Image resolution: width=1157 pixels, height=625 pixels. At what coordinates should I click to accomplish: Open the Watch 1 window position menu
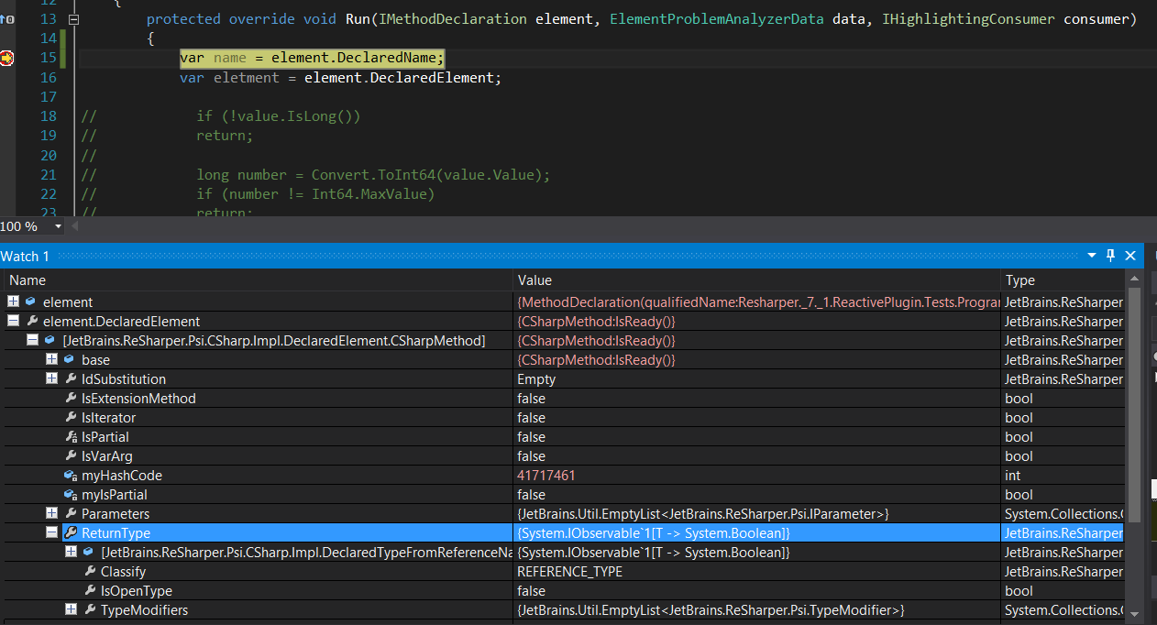1092,256
